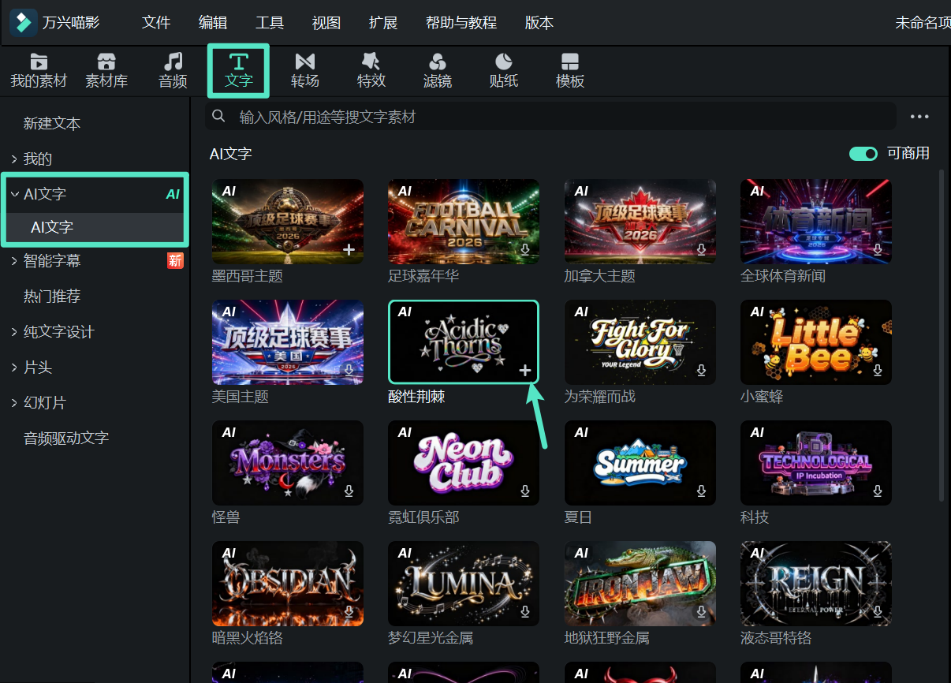Download the 科技 text preset
This screenshot has width=951, height=683.
tap(878, 491)
